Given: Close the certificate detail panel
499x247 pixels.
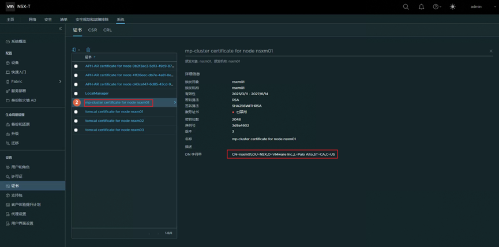Looking at the screenshot, I should coord(491,51).
